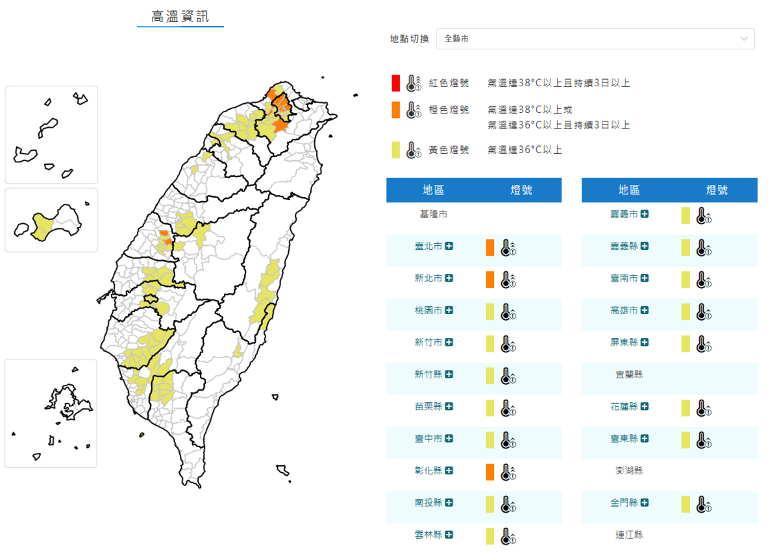This screenshot has width=779, height=560.
Task: Expand 臺東縣 plus icon
Action: click(645, 439)
